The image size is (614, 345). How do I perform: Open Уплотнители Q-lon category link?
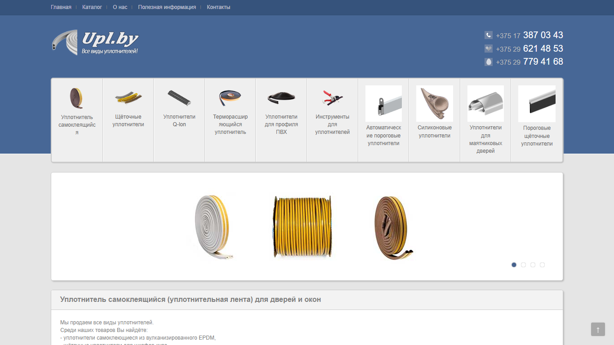(179, 120)
